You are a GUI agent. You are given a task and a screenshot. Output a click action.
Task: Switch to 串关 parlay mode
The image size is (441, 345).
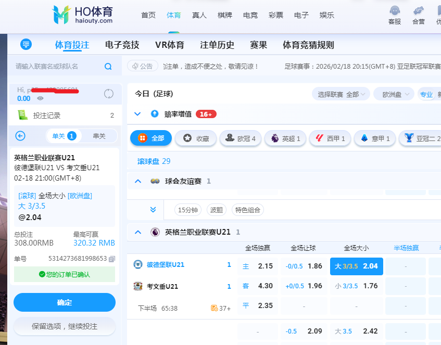pyautogui.click(x=99, y=136)
